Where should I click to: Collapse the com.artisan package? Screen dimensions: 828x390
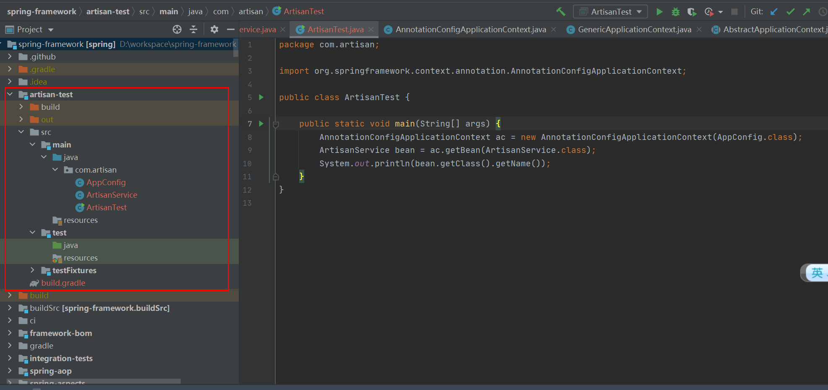(x=55, y=170)
